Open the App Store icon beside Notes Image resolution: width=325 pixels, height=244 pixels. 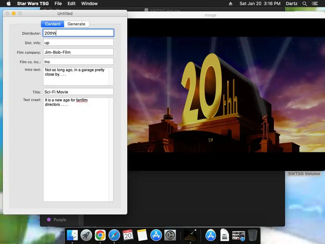click(x=156, y=235)
